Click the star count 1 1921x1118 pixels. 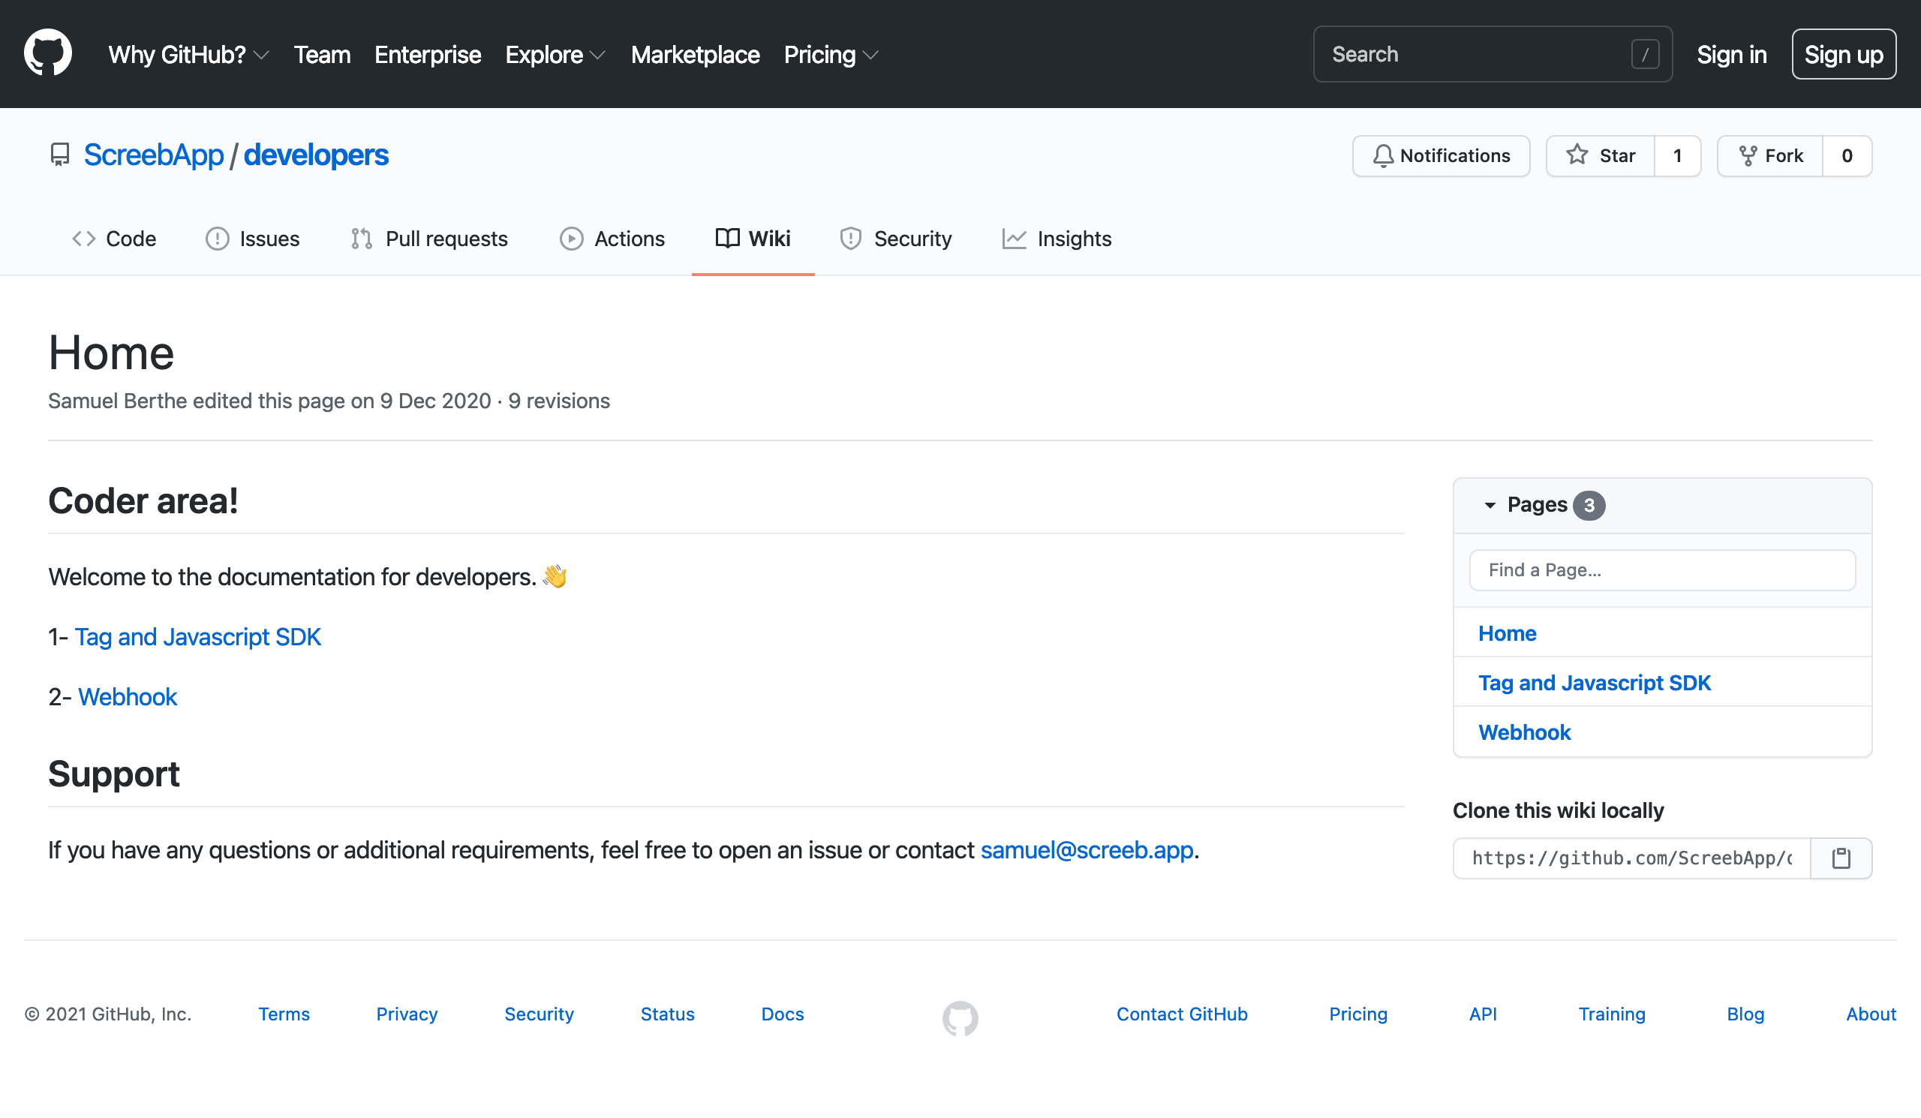[x=1677, y=155]
